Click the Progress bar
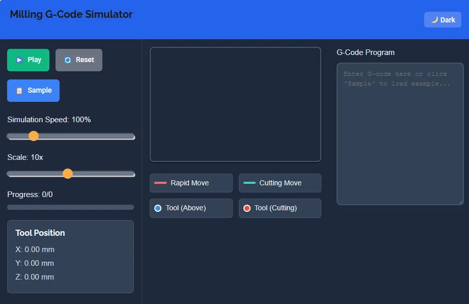The image size is (469, 304). point(70,207)
